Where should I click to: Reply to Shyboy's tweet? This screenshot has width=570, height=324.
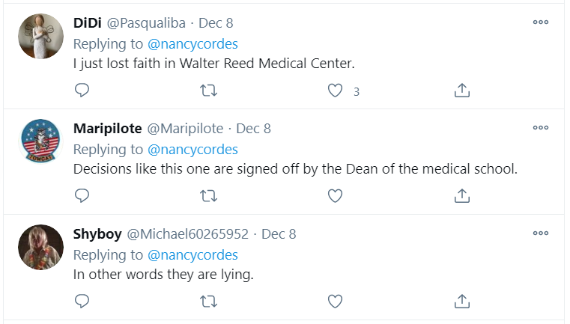pos(82,302)
